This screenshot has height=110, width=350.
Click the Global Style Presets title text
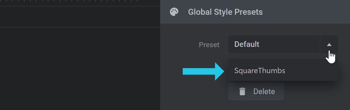[x=225, y=12]
